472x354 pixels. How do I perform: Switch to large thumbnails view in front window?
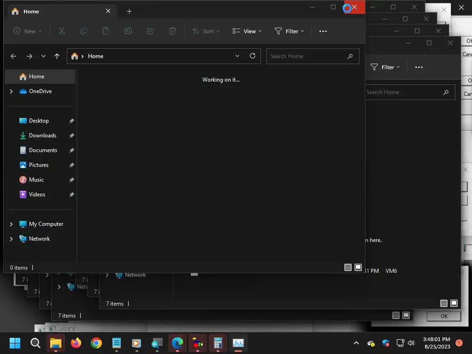click(x=358, y=267)
